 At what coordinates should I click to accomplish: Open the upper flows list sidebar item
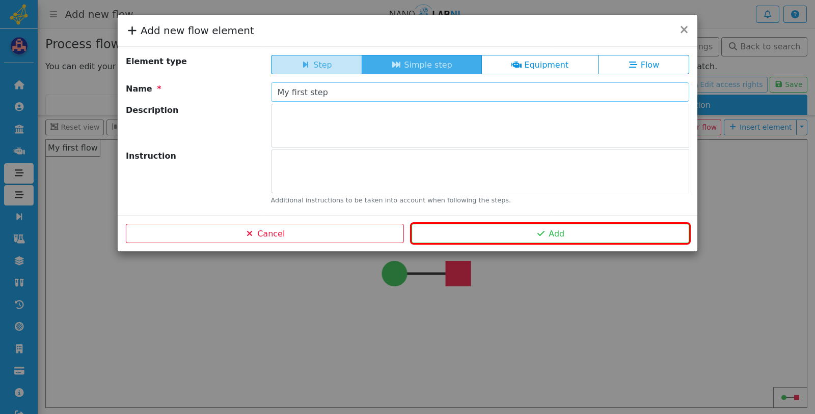(19, 173)
